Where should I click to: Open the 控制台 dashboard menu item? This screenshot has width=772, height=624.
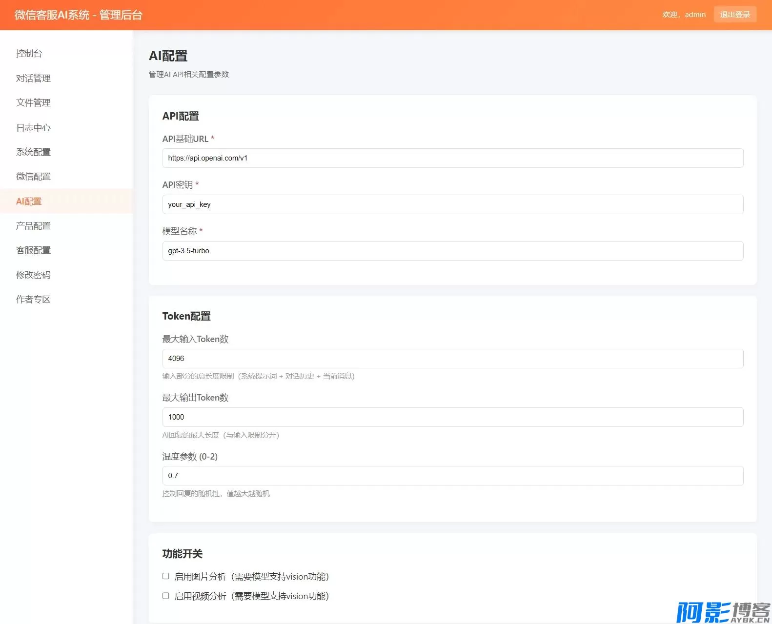tap(29, 54)
